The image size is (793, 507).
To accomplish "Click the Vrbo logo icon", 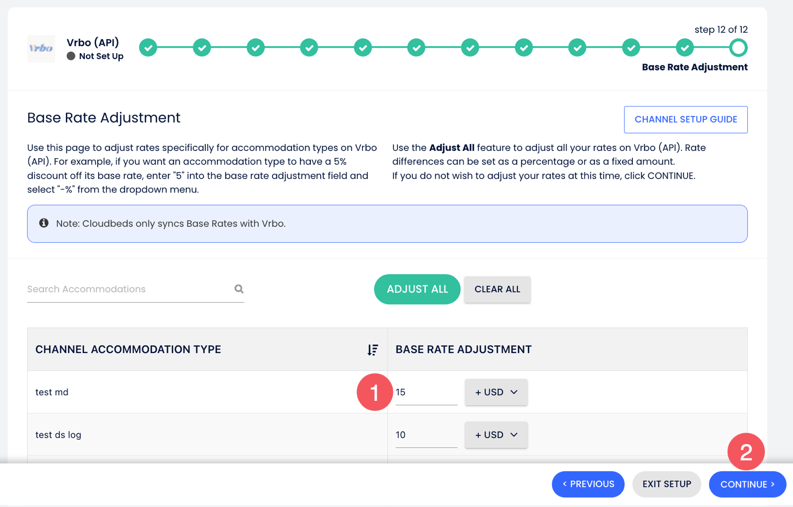I will (41, 49).
